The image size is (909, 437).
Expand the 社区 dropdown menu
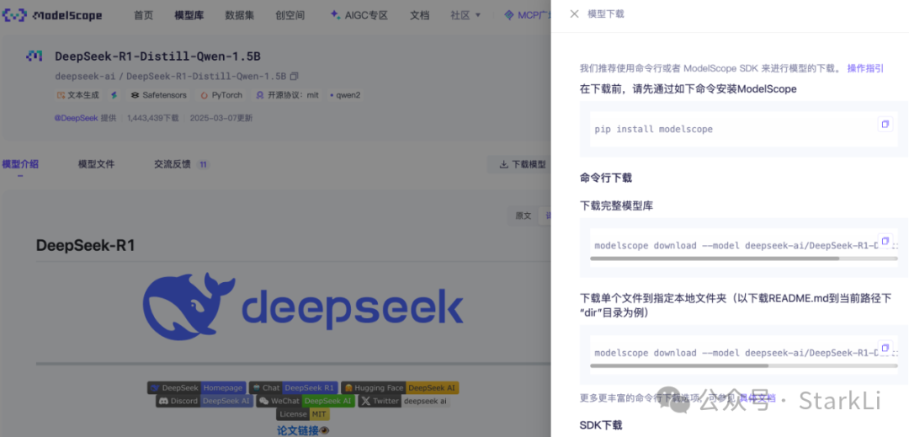[x=465, y=16]
